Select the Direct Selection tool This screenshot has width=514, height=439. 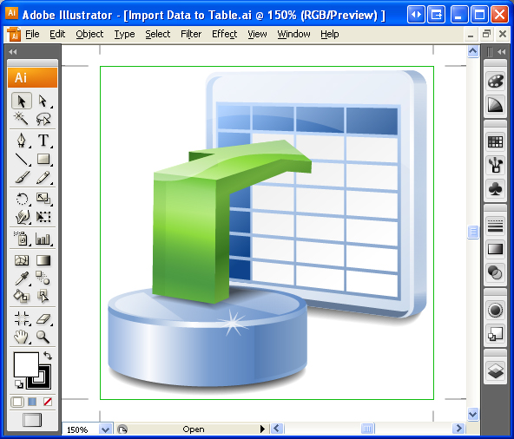(43, 102)
